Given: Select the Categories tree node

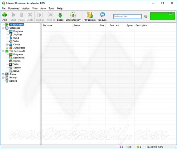Looking at the screenshot, I should pyautogui.click(x=15, y=28).
